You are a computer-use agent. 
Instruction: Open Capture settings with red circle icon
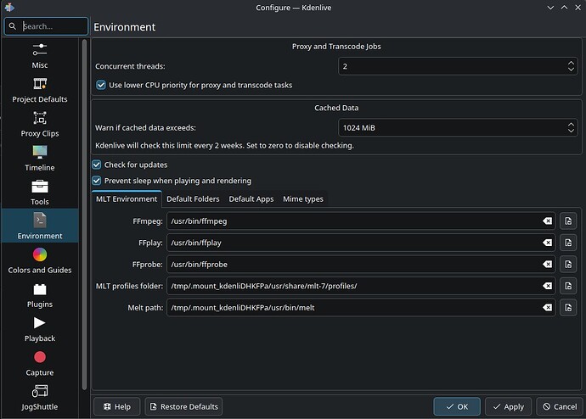coord(40,363)
